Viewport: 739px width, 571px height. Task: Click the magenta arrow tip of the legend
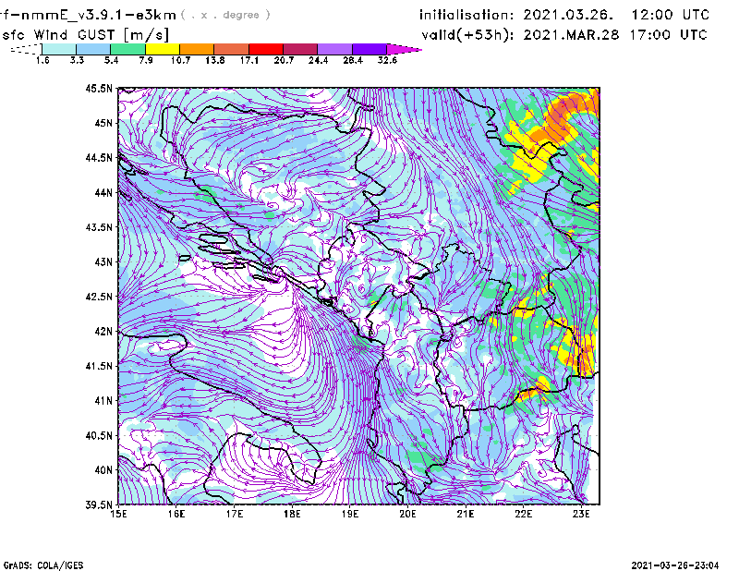[x=404, y=49]
